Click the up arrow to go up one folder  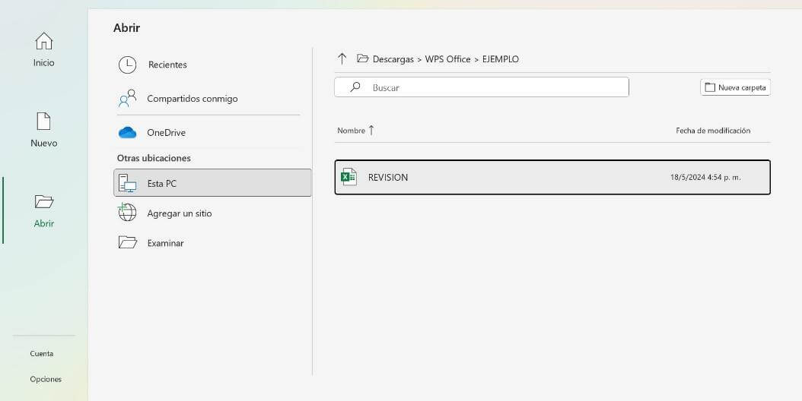(x=342, y=58)
